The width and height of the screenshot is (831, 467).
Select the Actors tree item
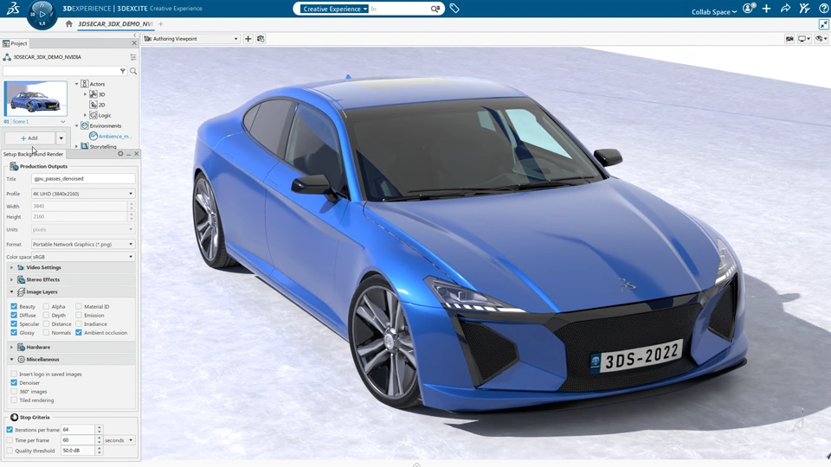click(x=97, y=84)
